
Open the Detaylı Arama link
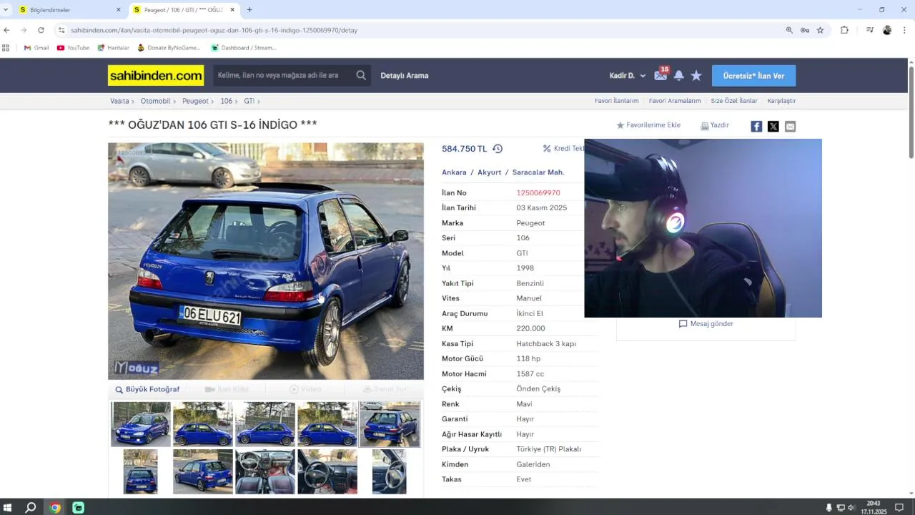(405, 75)
